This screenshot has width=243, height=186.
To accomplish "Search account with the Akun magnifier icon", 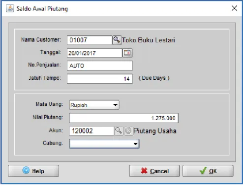I will pos(119,131).
